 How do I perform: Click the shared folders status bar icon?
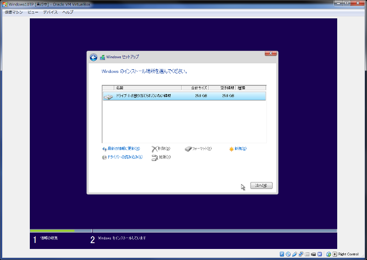click(307, 254)
